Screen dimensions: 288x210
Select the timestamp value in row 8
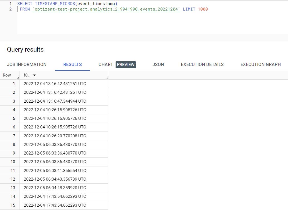pos(55,144)
